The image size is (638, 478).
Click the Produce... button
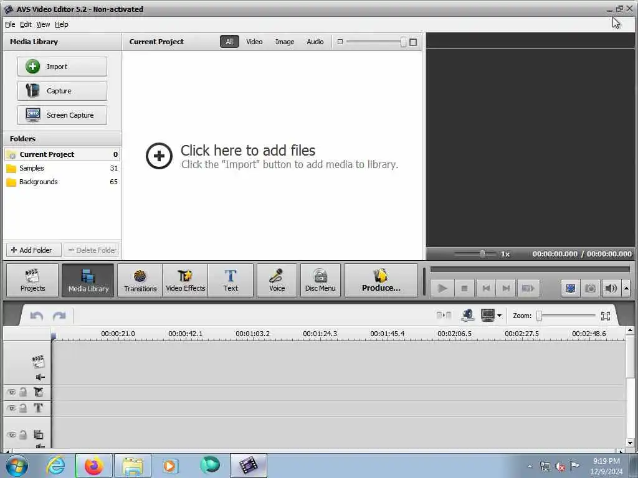pos(381,281)
